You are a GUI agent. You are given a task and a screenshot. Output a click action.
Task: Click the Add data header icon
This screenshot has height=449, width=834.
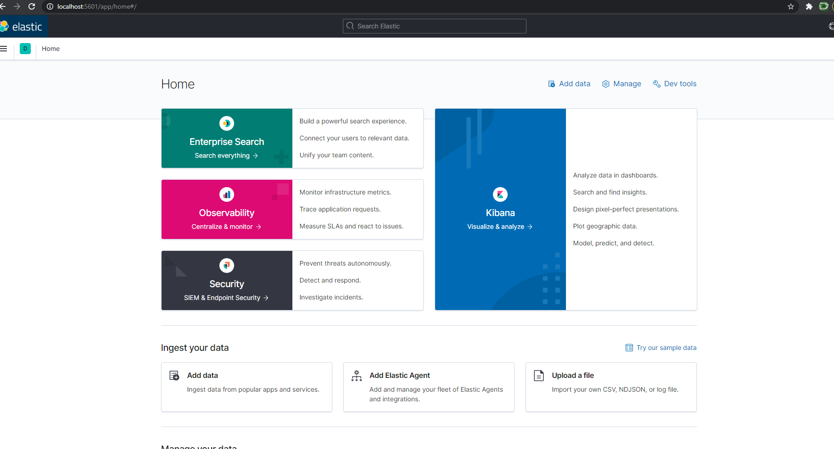click(552, 84)
